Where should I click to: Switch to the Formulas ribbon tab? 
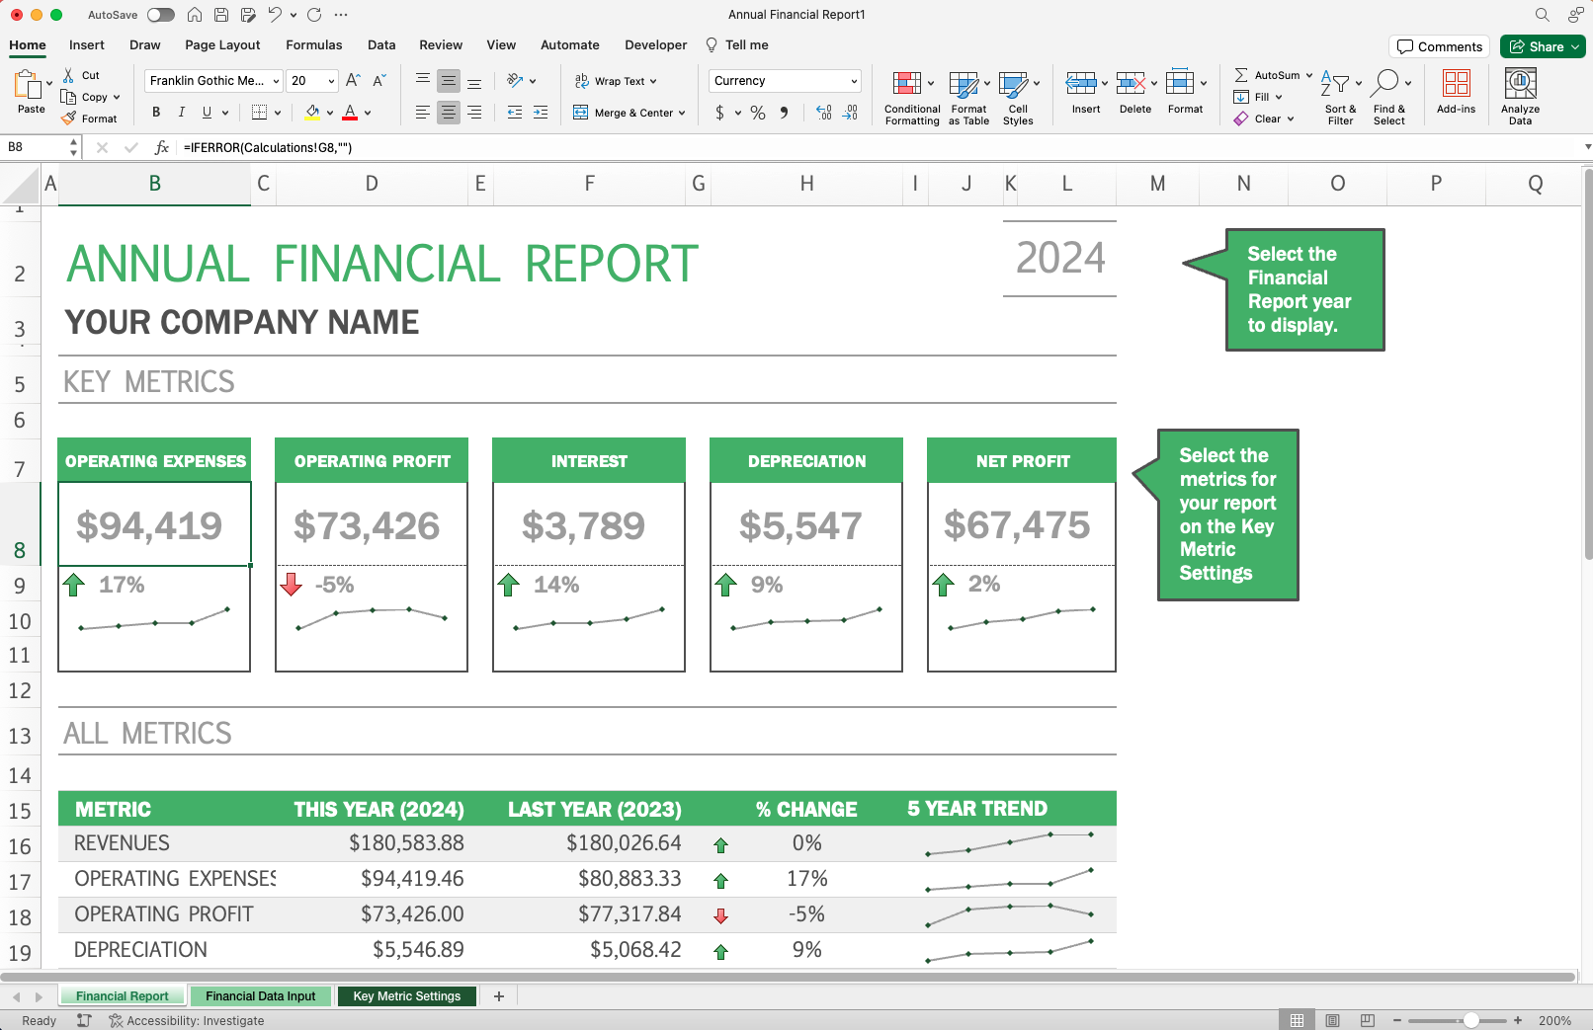coord(313,44)
